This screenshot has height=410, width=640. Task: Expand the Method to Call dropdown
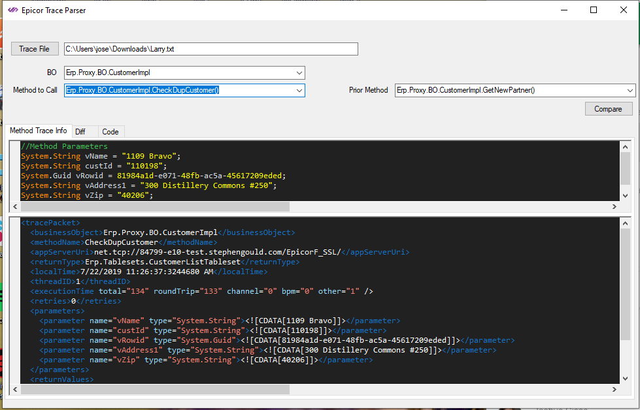tap(300, 90)
